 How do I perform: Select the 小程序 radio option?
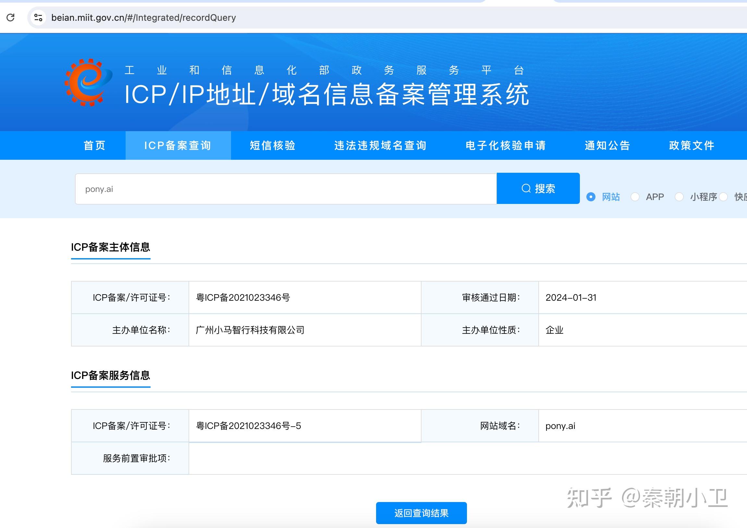pyautogui.click(x=679, y=197)
